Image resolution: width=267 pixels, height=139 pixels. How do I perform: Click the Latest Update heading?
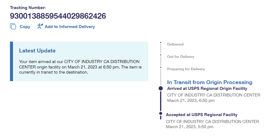tap(37, 51)
